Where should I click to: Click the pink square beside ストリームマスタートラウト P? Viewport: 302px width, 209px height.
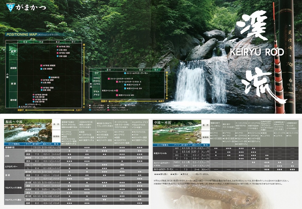[109, 79]
